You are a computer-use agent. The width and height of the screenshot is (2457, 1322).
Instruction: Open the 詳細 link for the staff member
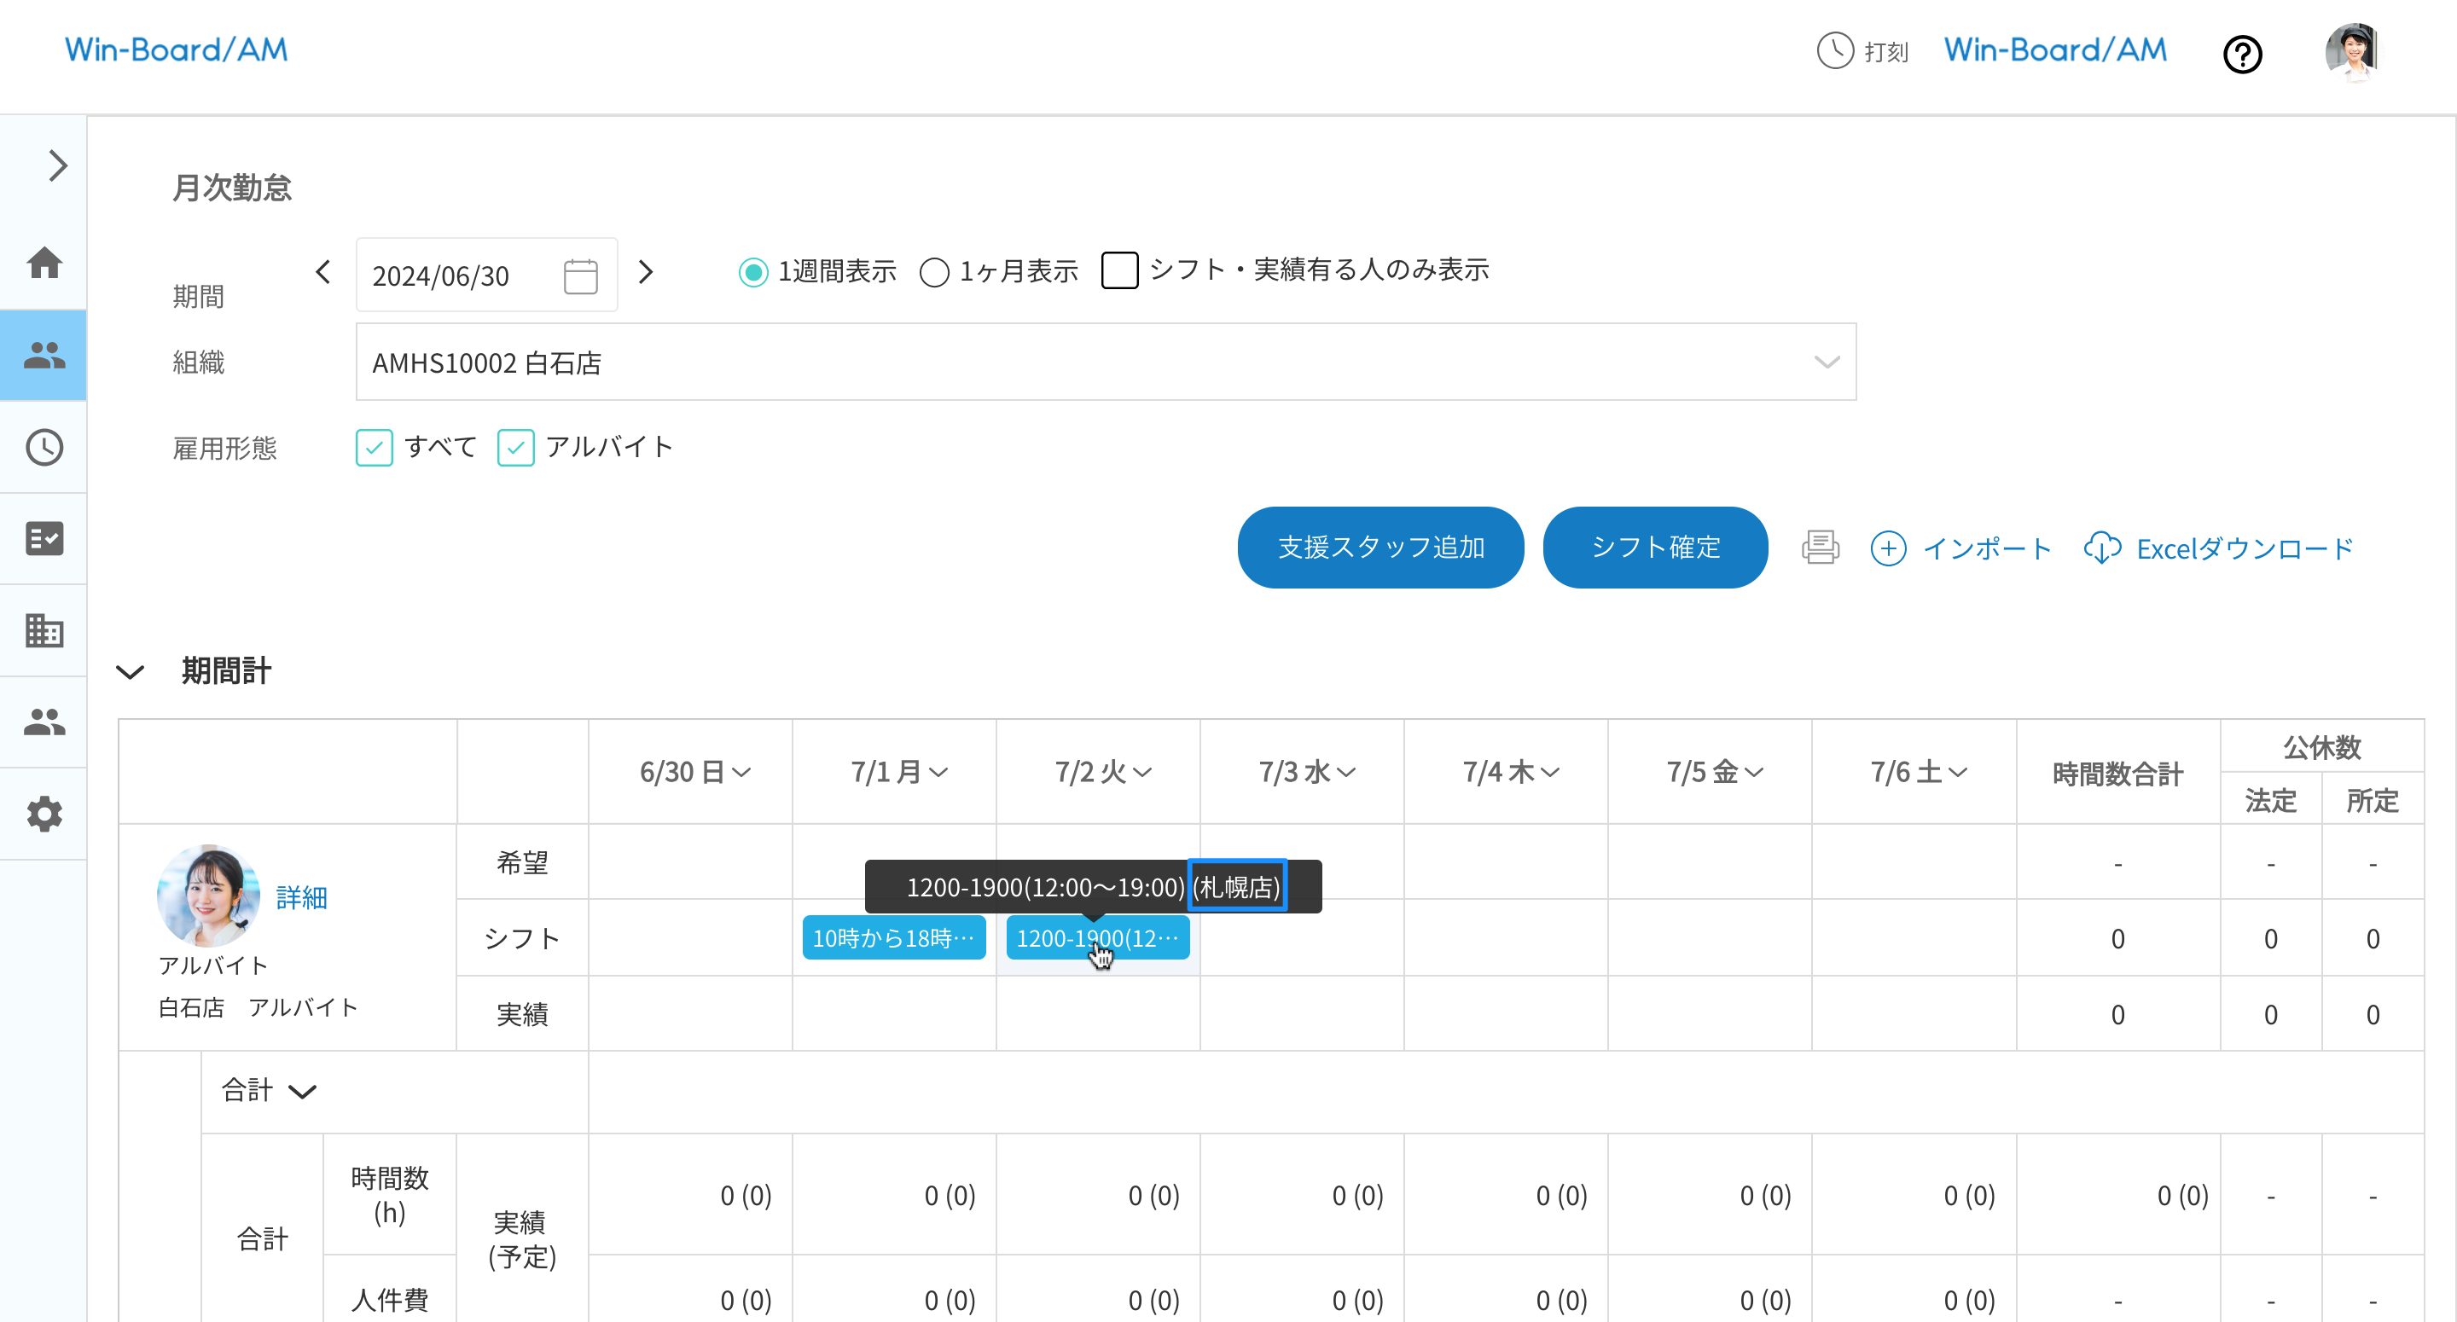[300, 897]
